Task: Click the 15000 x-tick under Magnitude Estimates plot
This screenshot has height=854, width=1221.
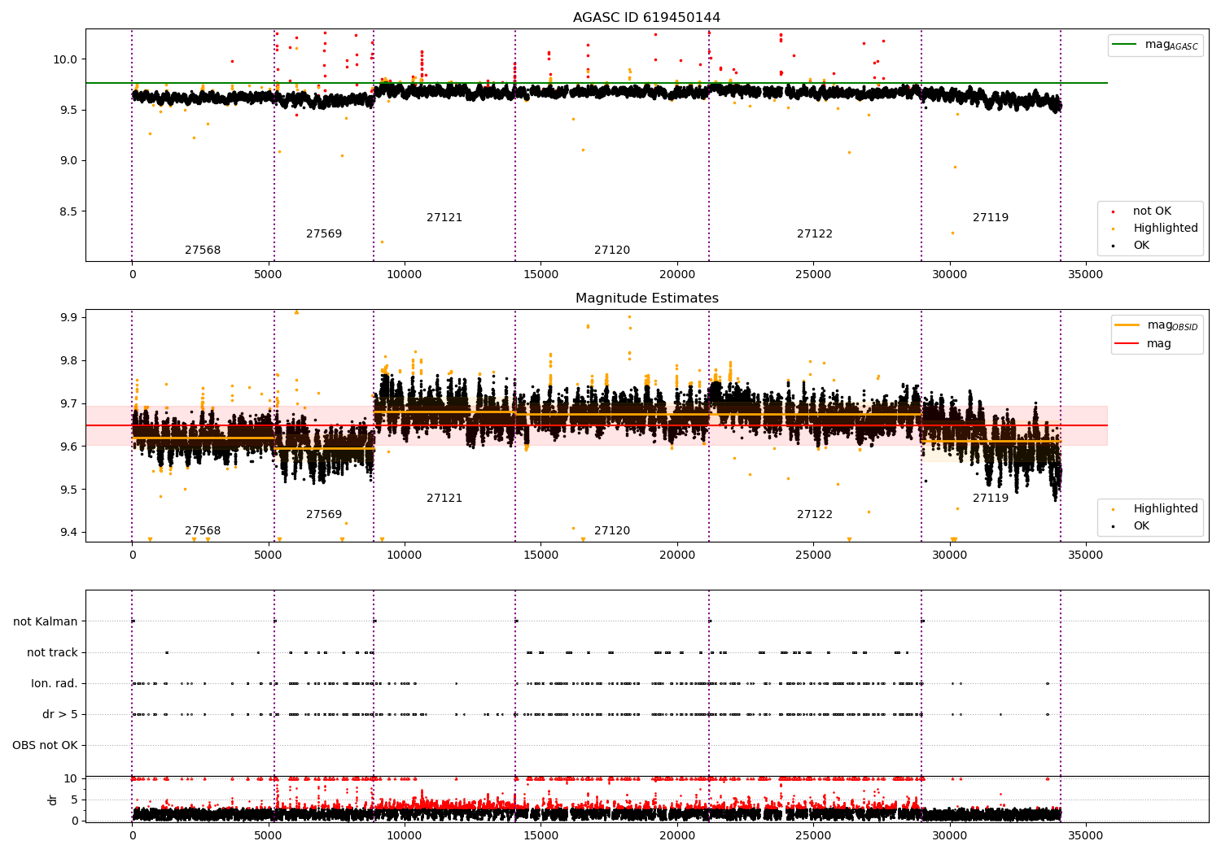Action: tap(540, 556)
